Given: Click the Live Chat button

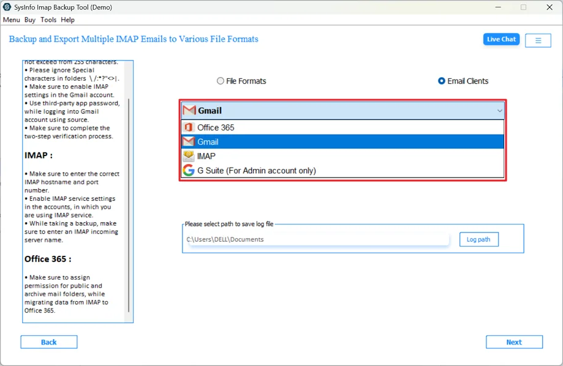Looking at the screenshot, I should 501,39.
